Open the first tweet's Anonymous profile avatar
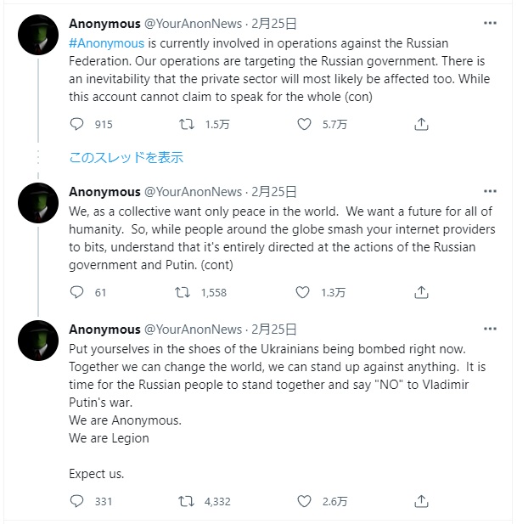 38,35
